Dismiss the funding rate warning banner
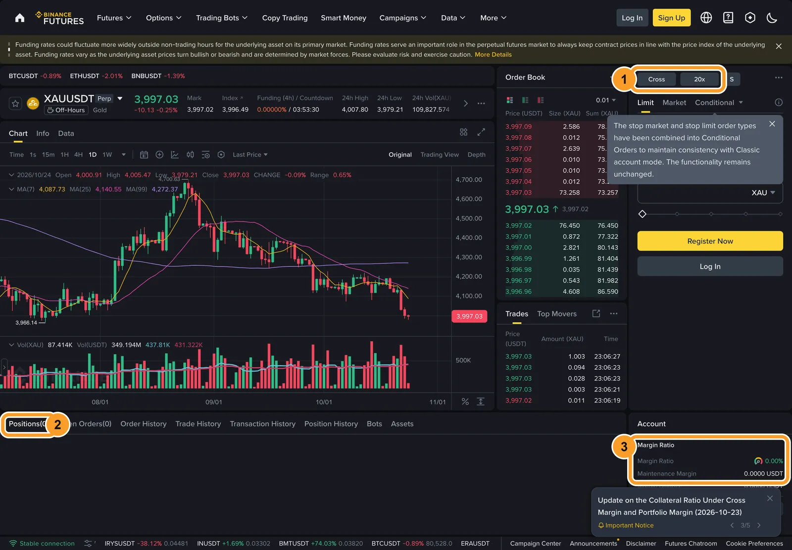The image size is (792, 550). coord(779,46)
